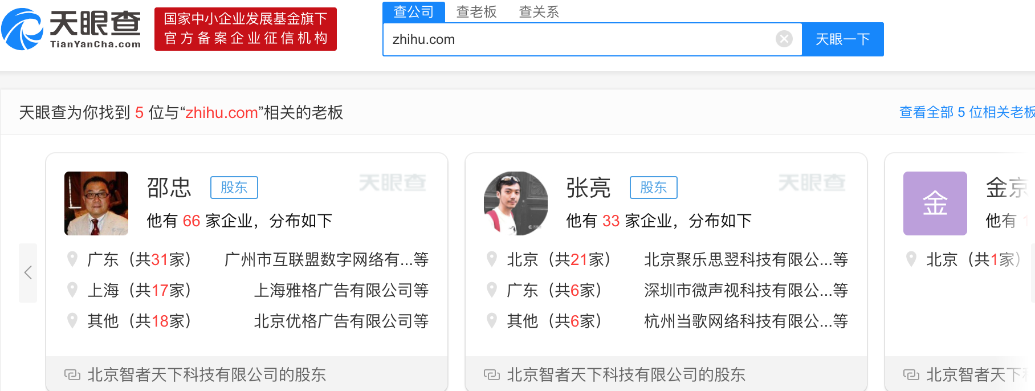The height and width of the screenshot is (391, 1035).
Task: Open the TianYanCha logo homepage
Action: point(71,28)
